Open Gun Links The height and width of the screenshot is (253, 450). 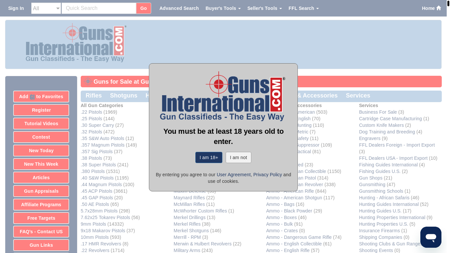41,245
